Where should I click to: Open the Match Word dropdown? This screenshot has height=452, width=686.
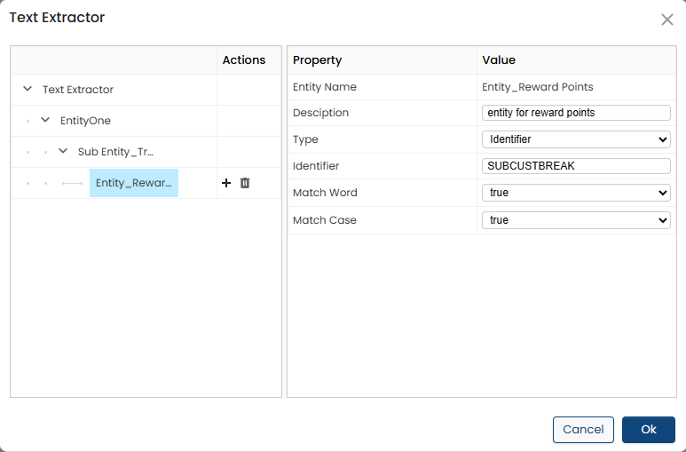[x=575, y=193]
